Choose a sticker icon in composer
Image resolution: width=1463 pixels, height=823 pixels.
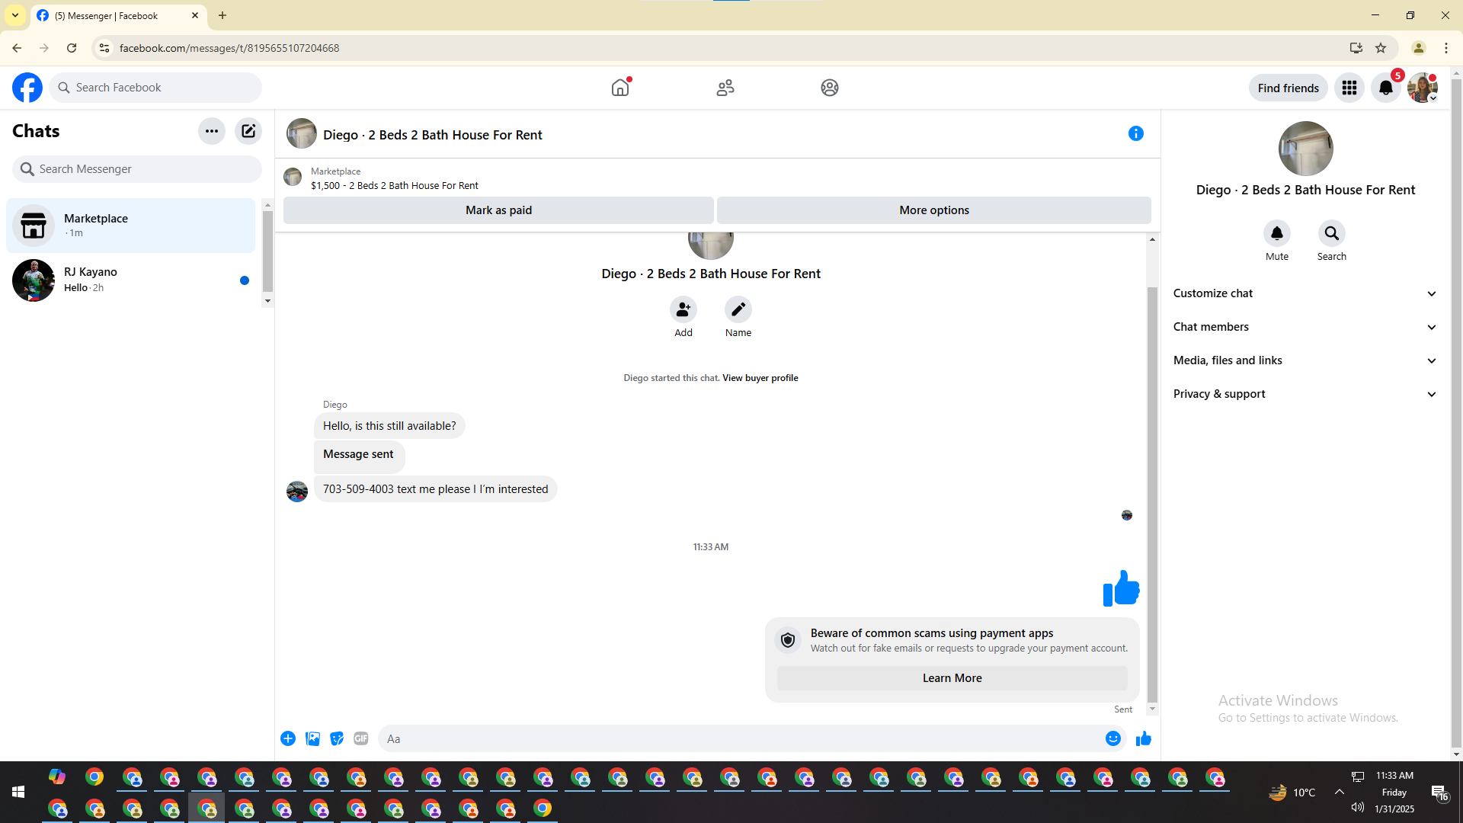337,738
